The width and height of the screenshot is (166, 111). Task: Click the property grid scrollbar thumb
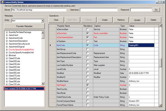160,62
